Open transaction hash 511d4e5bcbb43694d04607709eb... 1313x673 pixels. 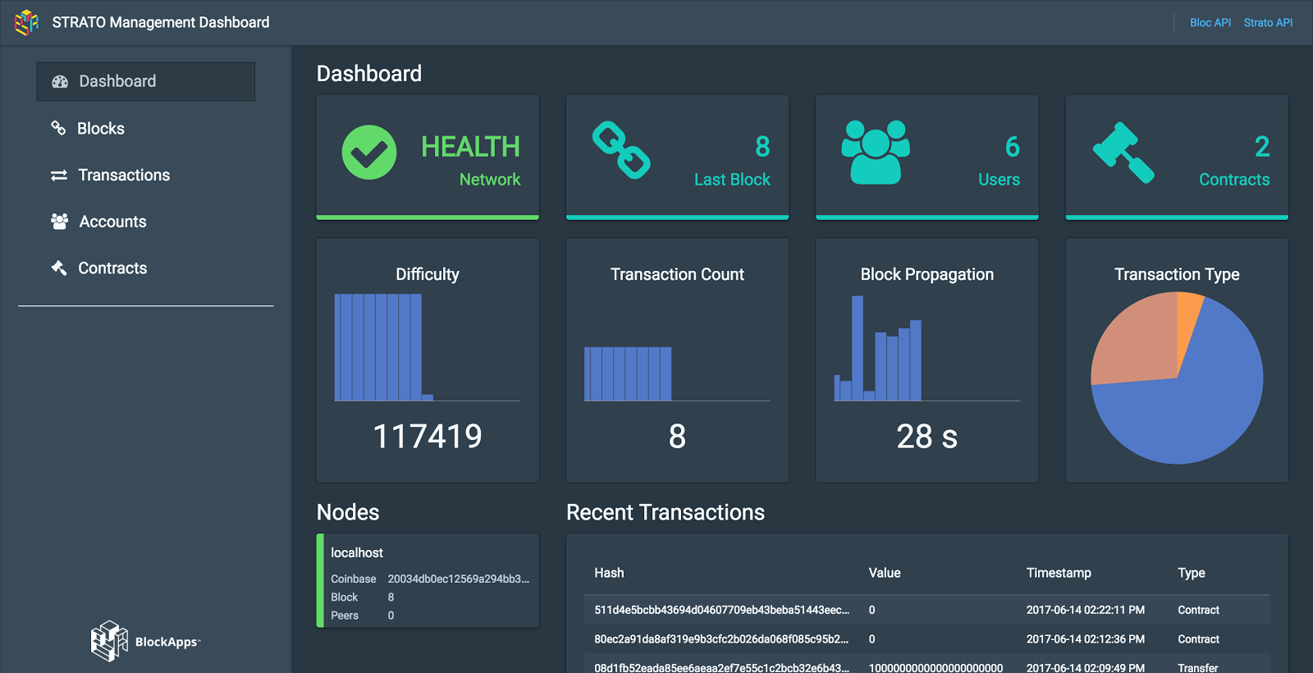point(722,610)
